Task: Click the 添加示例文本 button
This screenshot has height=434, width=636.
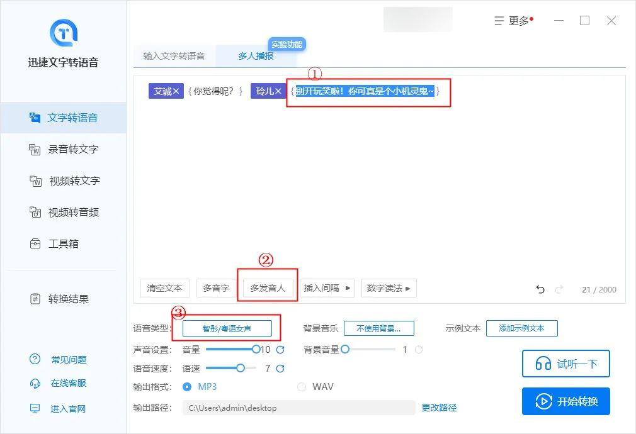Action: pyautogui.click(x=521, y=328)
